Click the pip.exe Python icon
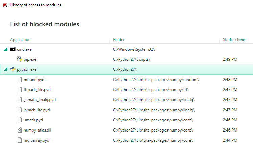 pyautogui.click(x=20, y=59)
